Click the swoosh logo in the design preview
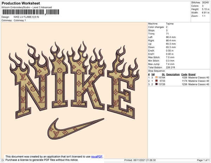This screenshot has width=211, height=163. point(76,129)
